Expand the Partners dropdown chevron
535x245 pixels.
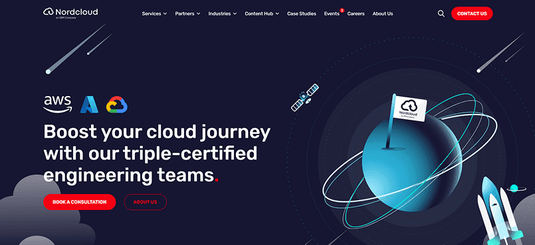coord(198,14)
